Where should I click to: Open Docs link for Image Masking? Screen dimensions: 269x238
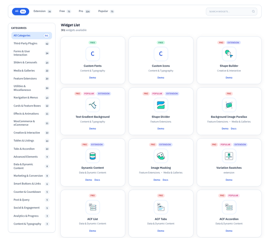(x=165, y=180)
